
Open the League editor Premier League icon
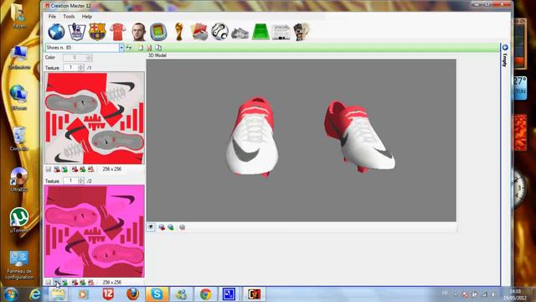77,32
